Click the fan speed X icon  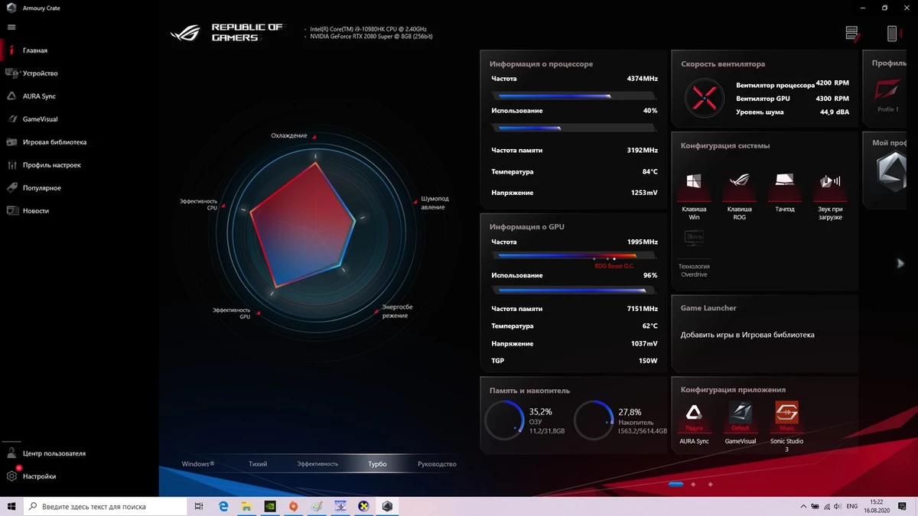coord(704,97)
